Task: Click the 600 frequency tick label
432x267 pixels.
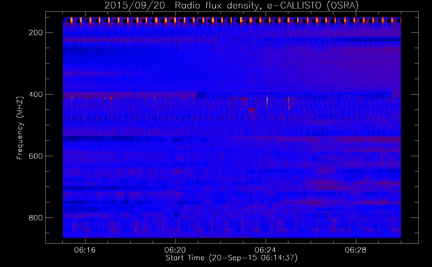Action: pyautogui.click(x=36, y=156)
